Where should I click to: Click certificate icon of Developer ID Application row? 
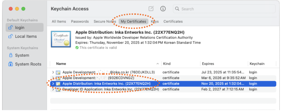tap(58, 89)
